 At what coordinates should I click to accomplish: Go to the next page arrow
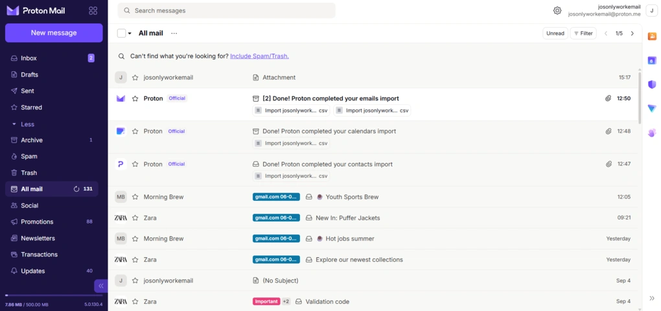click(632, 33)
